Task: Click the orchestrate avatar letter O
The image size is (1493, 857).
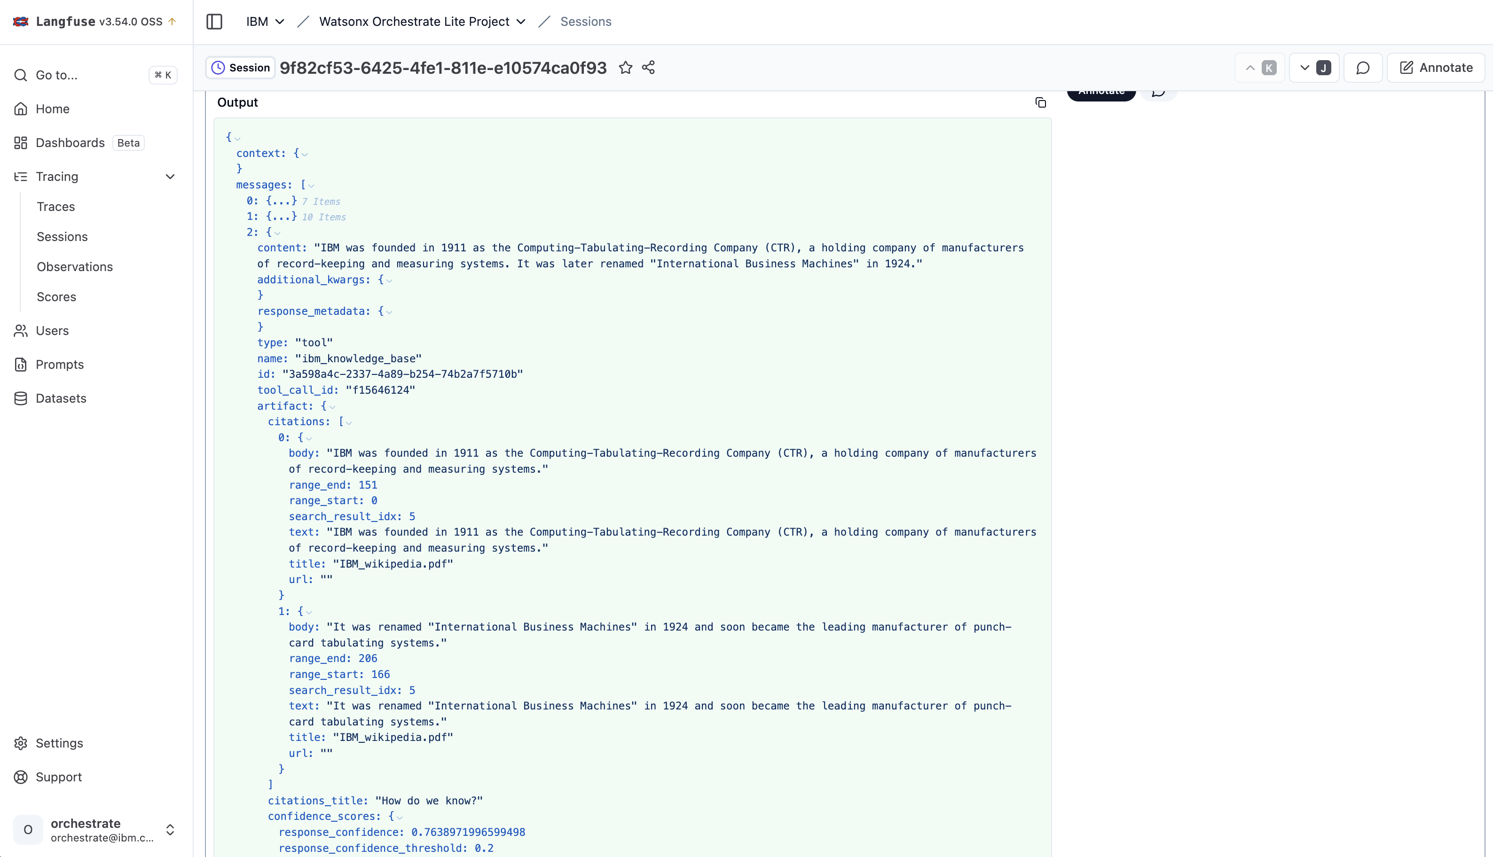Action: click(28, 830)
